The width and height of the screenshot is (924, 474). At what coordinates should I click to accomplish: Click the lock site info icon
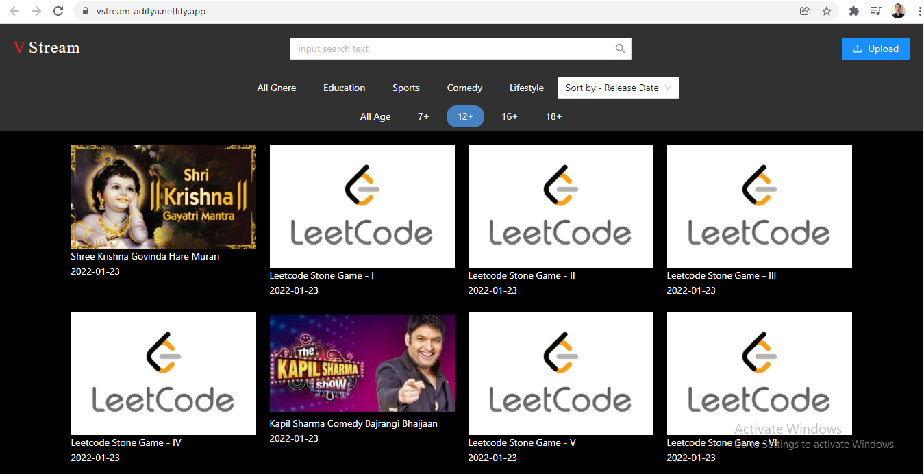coord(86,12)
